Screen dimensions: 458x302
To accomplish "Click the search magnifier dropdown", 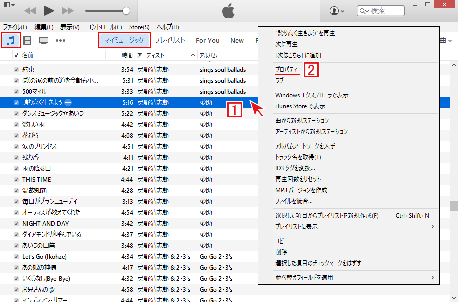I will [364, 11].
